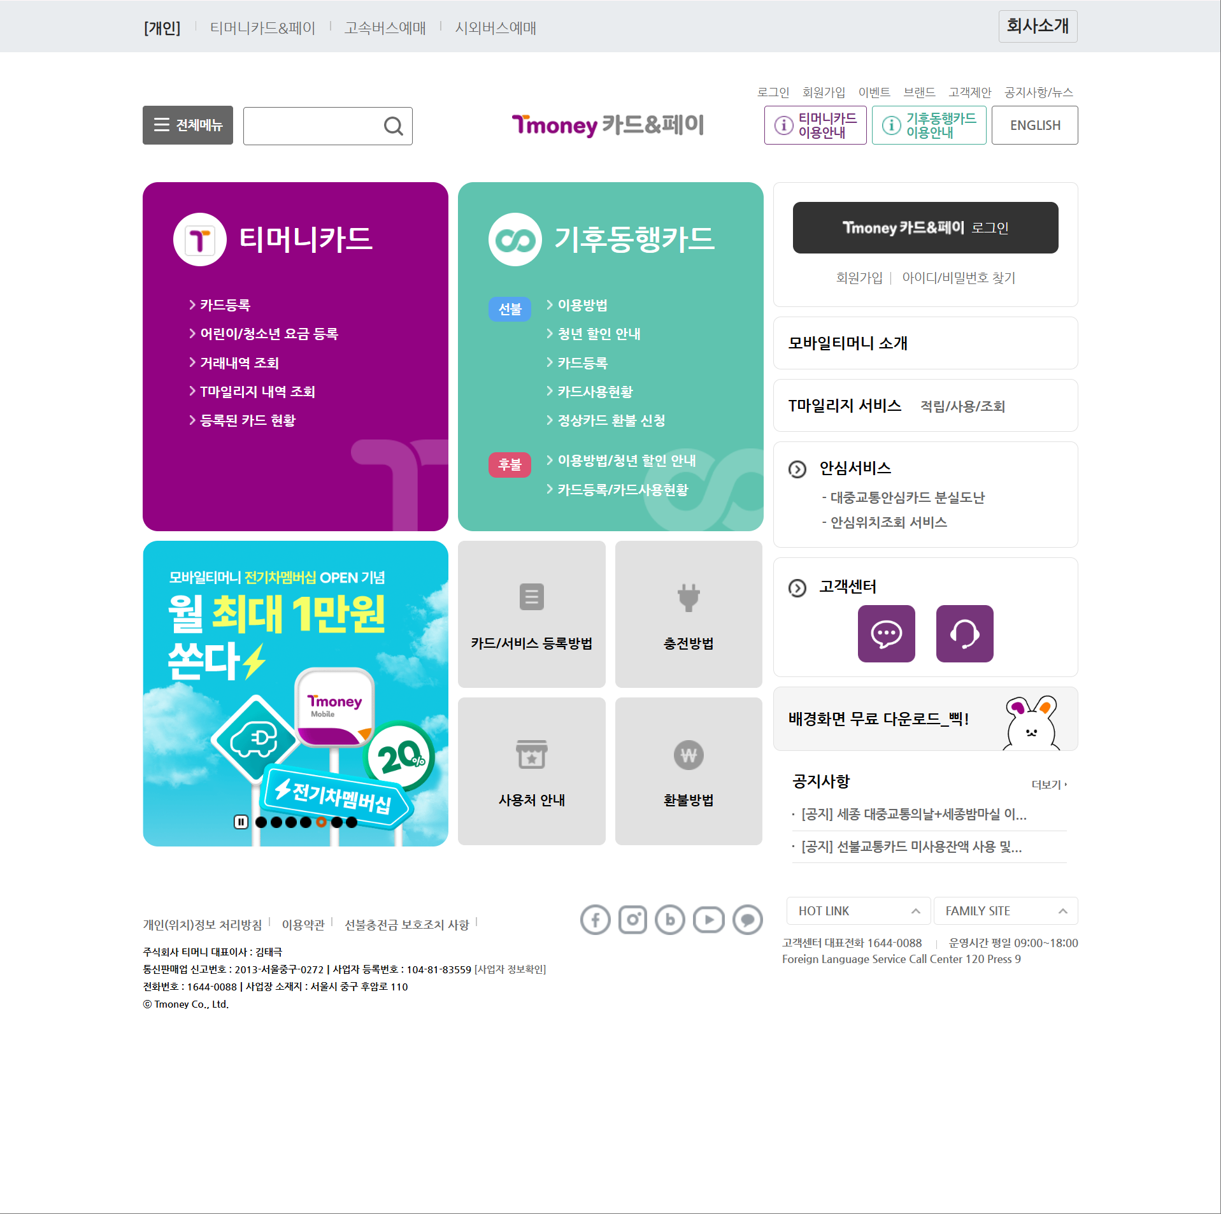Open the KakaoTalk speech bubble social icon
Screen dimensions: 1221x1214
pyautogui.click(x=748, y=920)
